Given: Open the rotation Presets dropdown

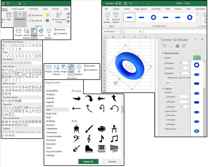Looking at the screenshot, I should [197, 58].
